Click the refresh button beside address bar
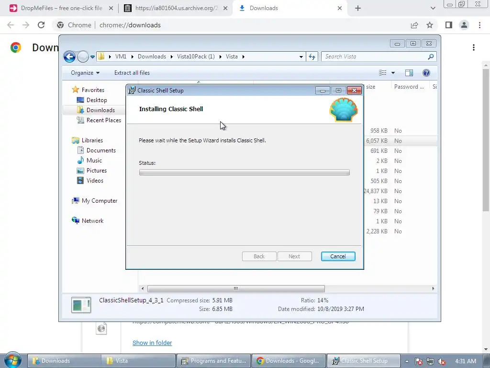 click(x=312, y=57)
